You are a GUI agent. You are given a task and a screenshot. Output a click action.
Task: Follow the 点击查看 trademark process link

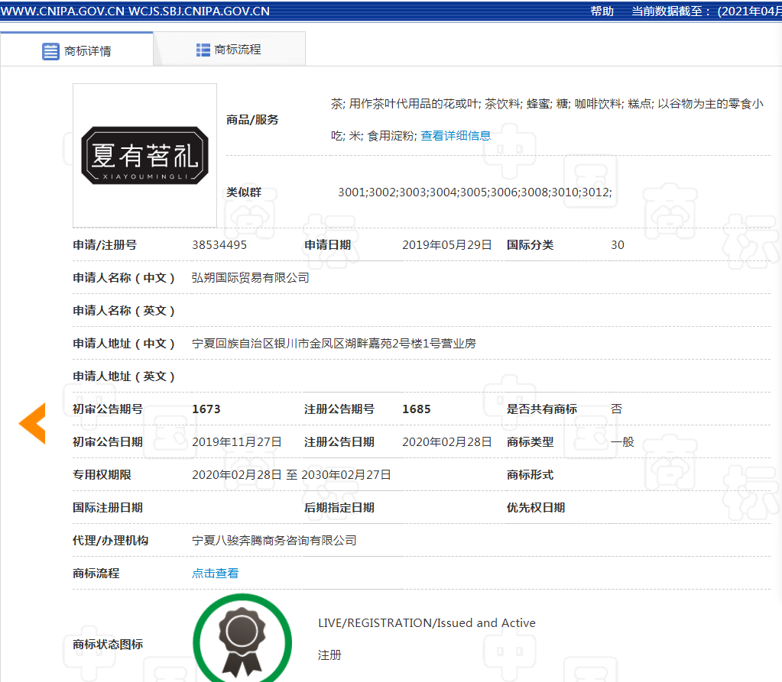tap(215, 573)
